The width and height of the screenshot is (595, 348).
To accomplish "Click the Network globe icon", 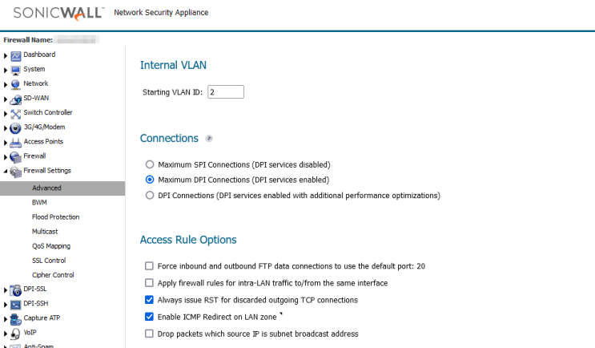I will [16, 84].
